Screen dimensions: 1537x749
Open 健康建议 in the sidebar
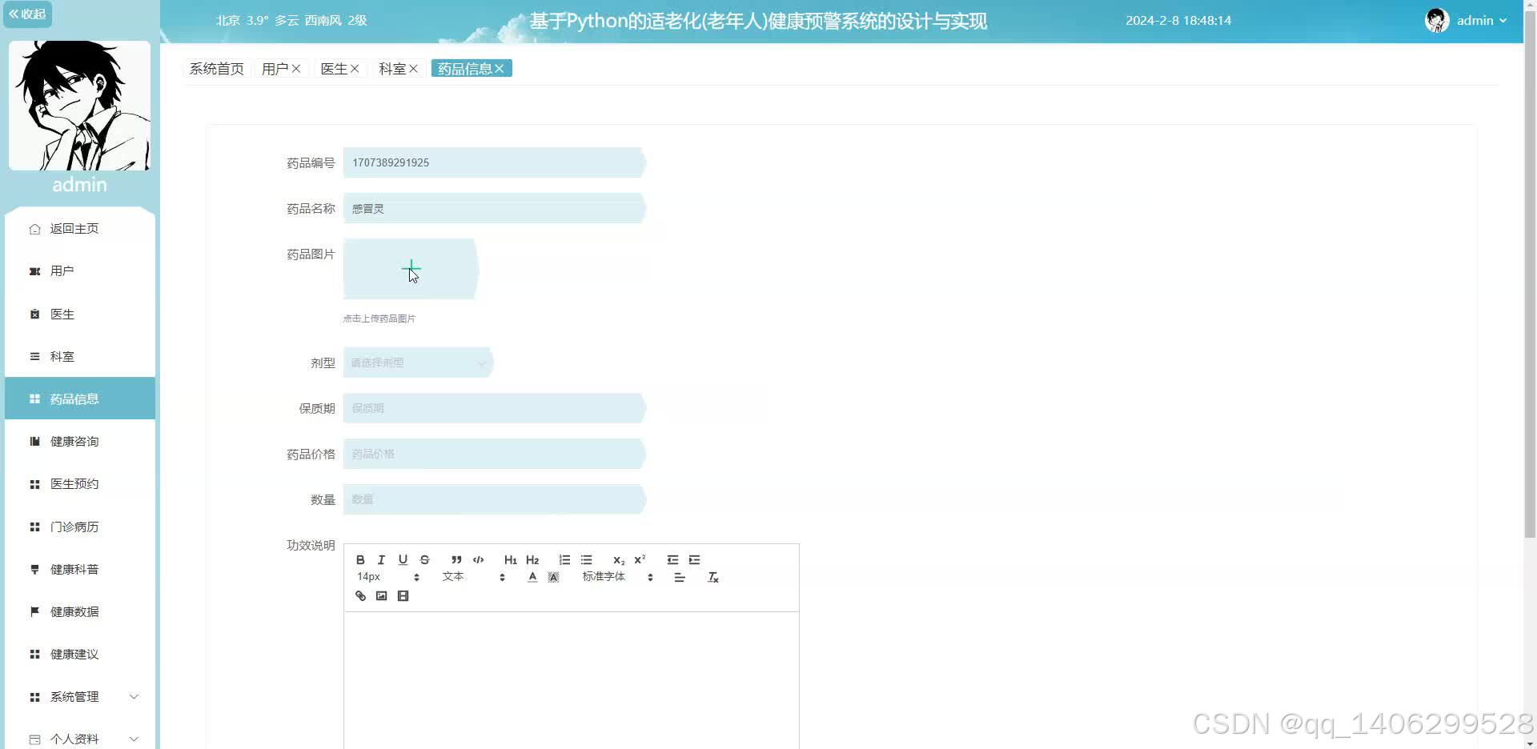click(80, 655)
